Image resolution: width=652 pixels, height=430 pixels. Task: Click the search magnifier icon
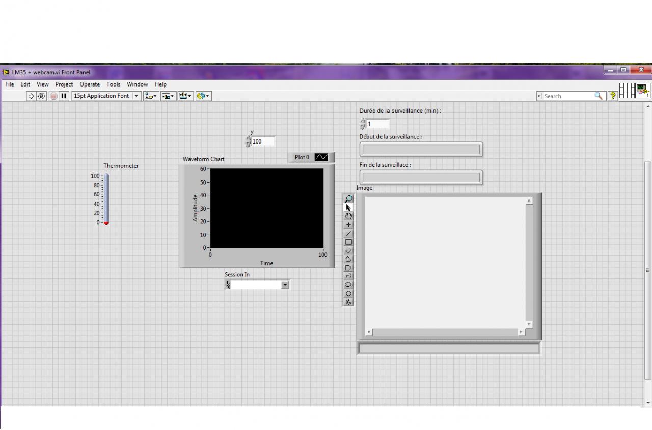click(599, 96)
